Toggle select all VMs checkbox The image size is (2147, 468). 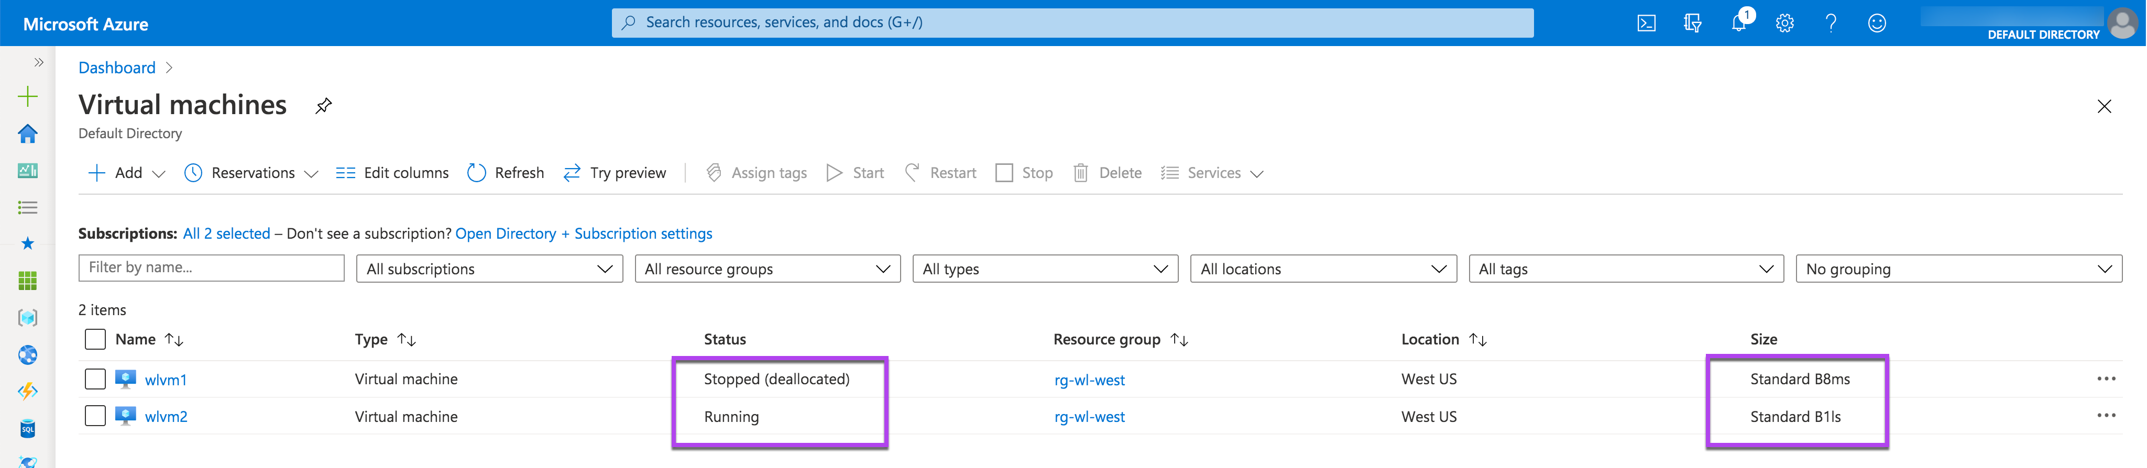coord(95,339)
